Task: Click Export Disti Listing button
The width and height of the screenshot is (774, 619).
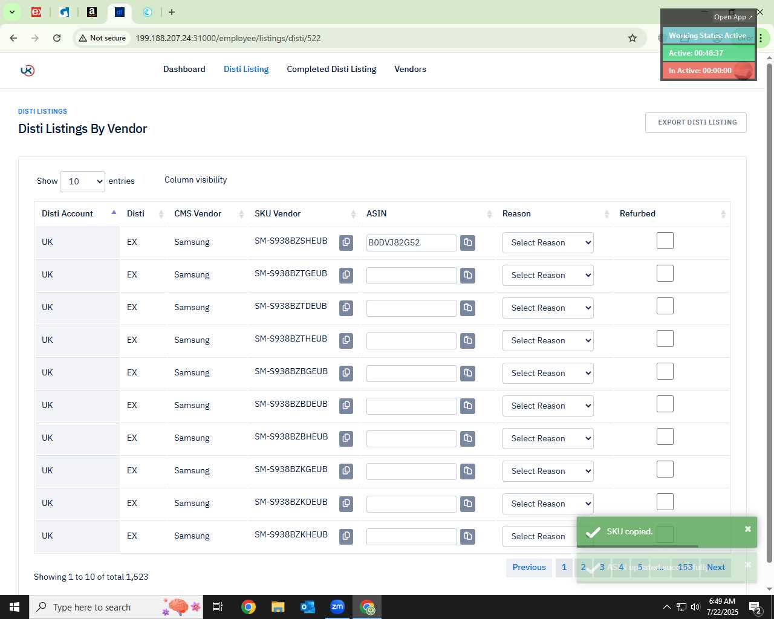Action: 696,122
